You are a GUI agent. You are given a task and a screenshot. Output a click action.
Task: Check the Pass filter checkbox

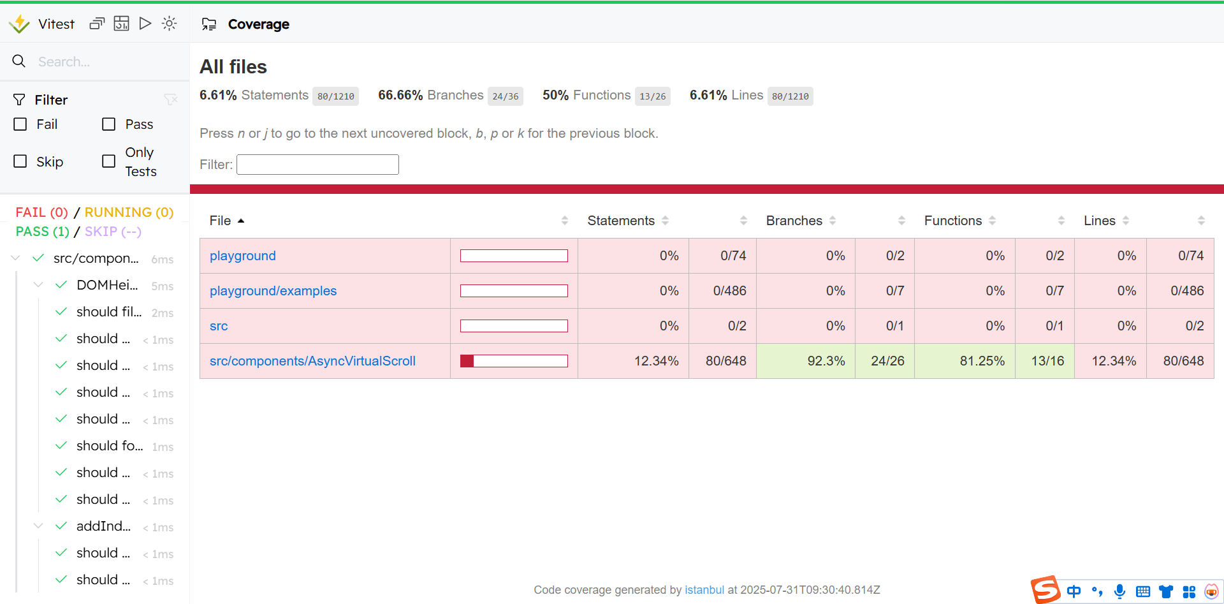coord(109,124)
